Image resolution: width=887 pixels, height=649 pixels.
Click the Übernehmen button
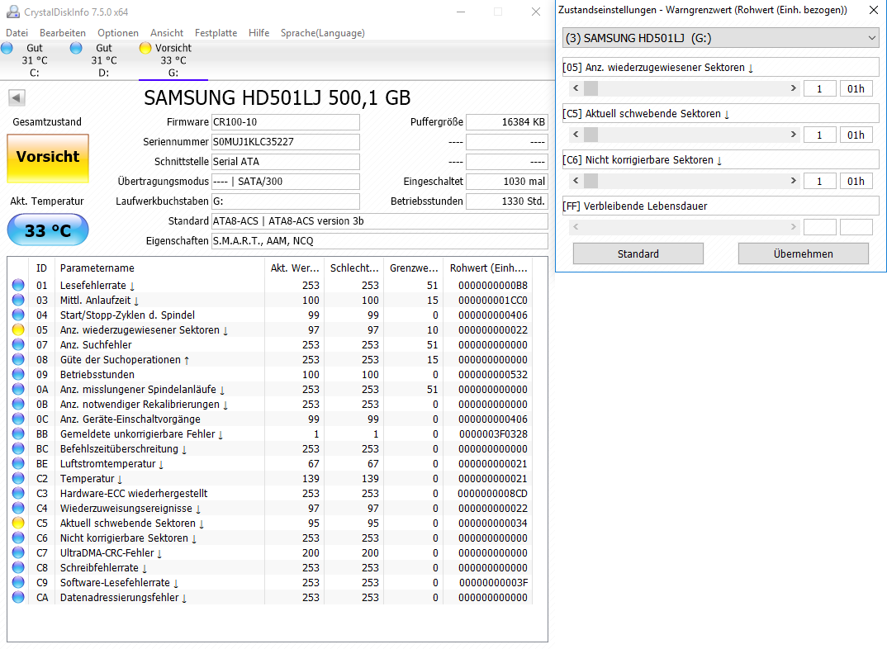coord(804,253)
